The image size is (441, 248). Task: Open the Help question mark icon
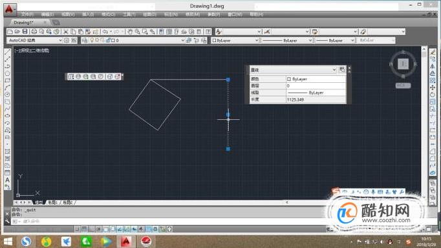coord(208,32)
